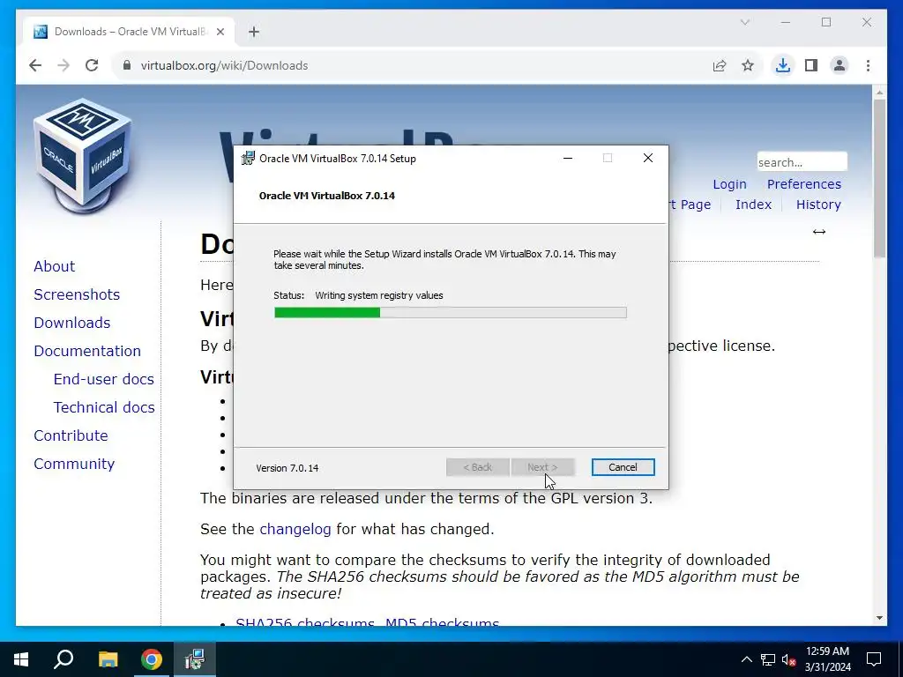903x677 pixels.
Task: View site info via the padlock icon
Action: click(127, 65)
